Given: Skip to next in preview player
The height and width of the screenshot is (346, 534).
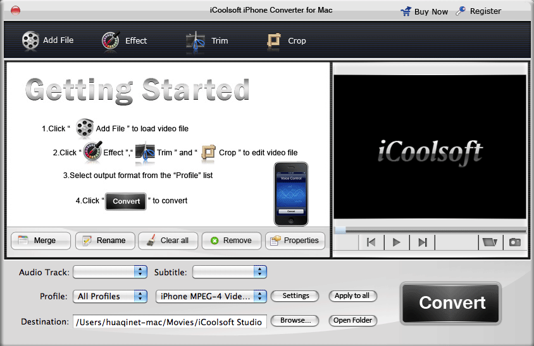Looking at the screenshot, I should (422, 242).
